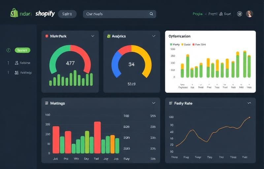Image resolution: width=264 pixels, height=169 pixels.
Task: Click inside the top search field
Action: (115, 14)
